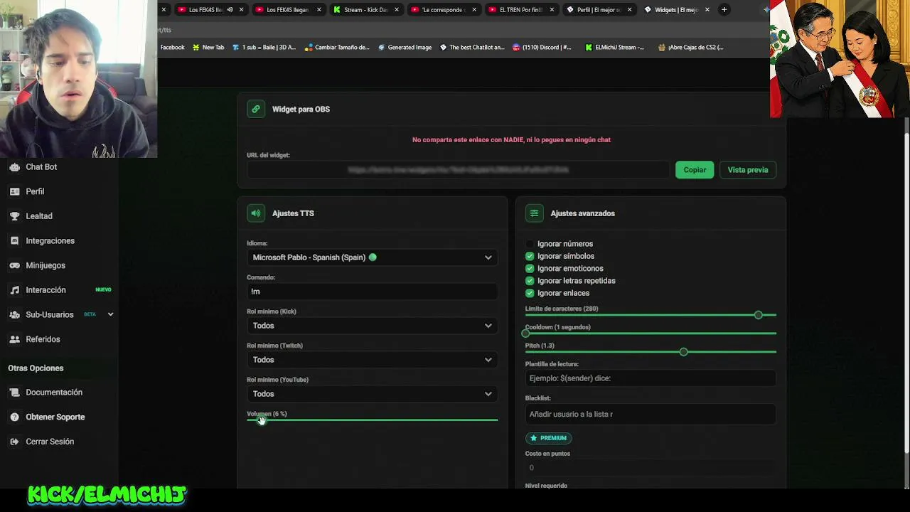The height and width of the screenshot is (512, 910).
Task: Click the Pitch slider handle
Action: tap(683, 352)
